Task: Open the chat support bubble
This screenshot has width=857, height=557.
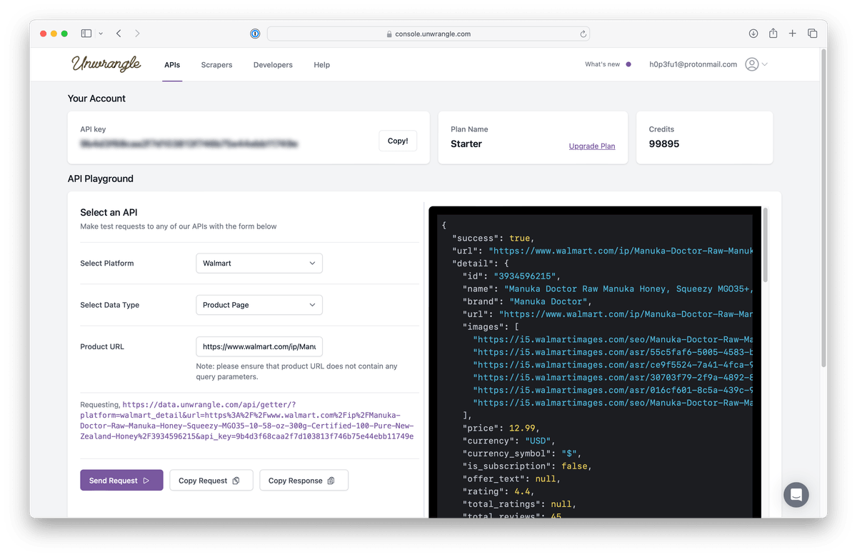Action: (x=796, y=494)
